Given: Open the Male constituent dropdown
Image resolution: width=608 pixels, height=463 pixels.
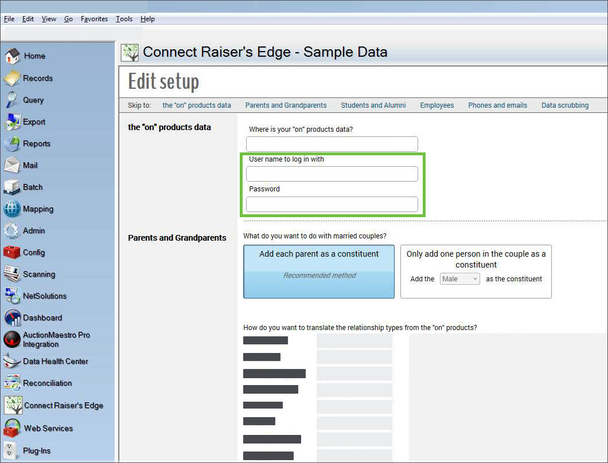Looking at the screenshot, I should [459, 279].
